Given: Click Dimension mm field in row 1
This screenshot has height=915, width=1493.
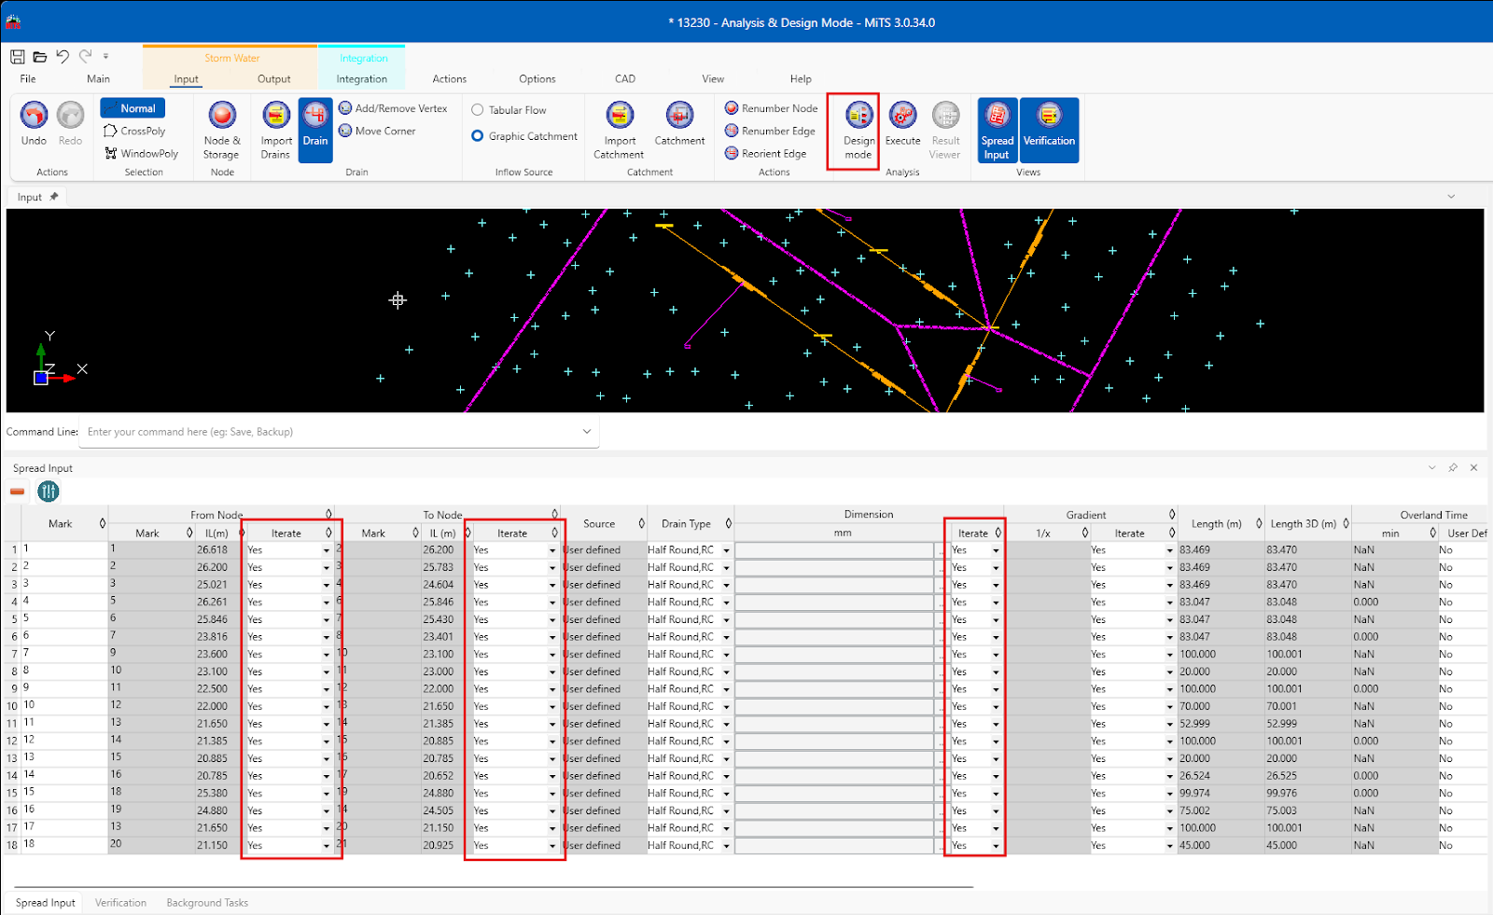Looking at the screenshot, I should click(835, 550).
